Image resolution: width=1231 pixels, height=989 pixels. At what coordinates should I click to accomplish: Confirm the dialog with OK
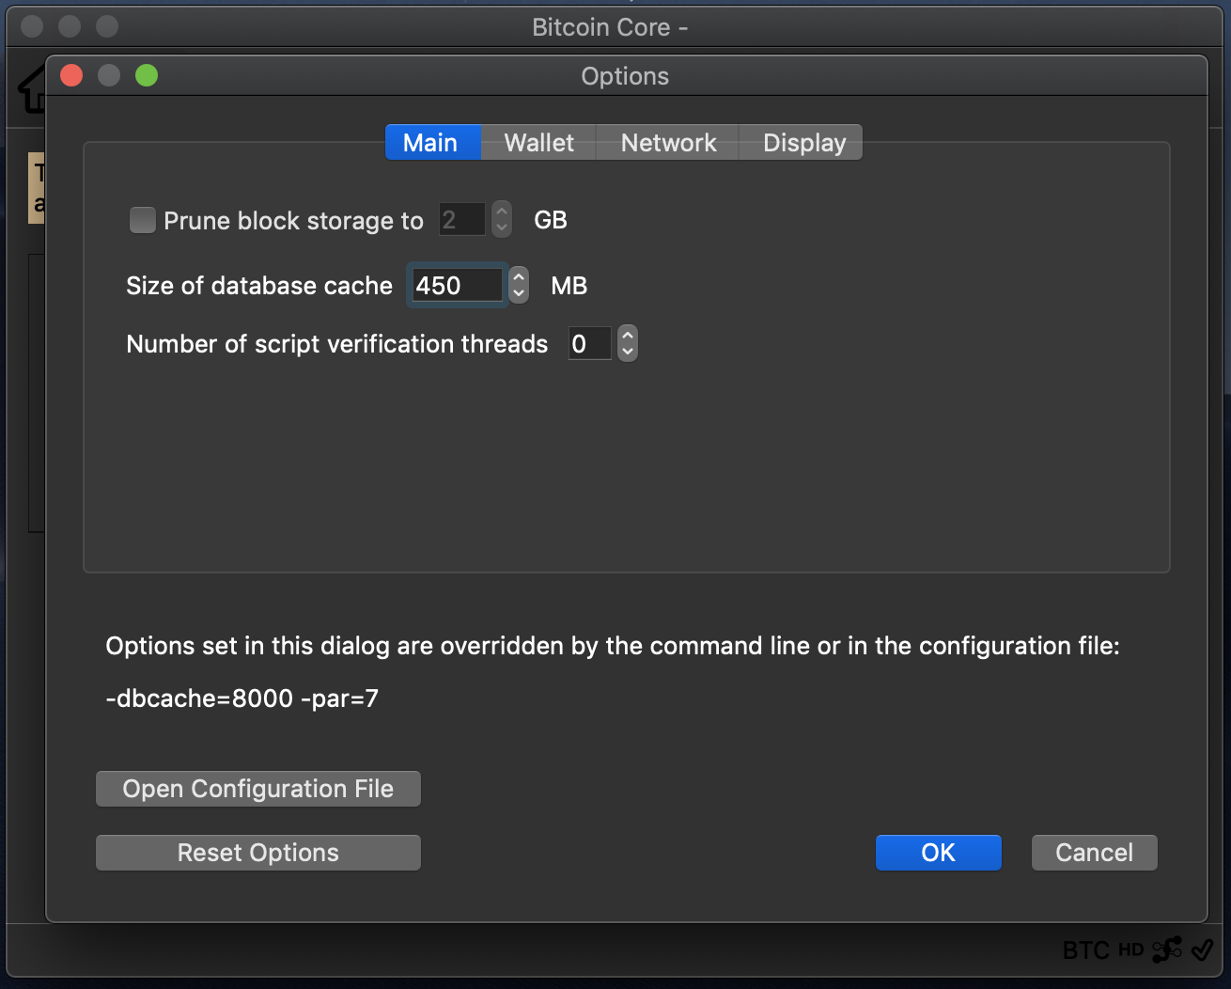[x=939, y=853]
